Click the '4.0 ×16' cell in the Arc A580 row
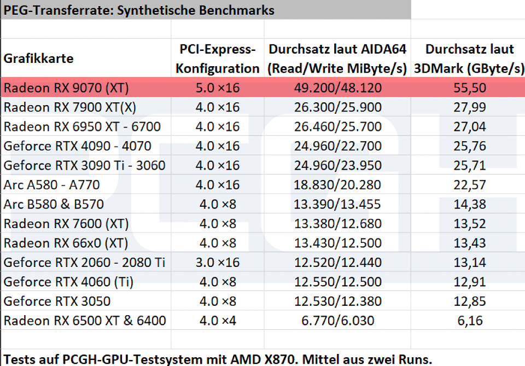 click(218, 185)
